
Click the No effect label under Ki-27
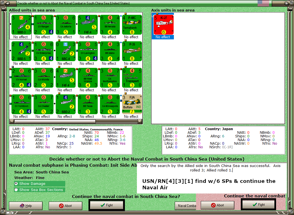[163, 37]
